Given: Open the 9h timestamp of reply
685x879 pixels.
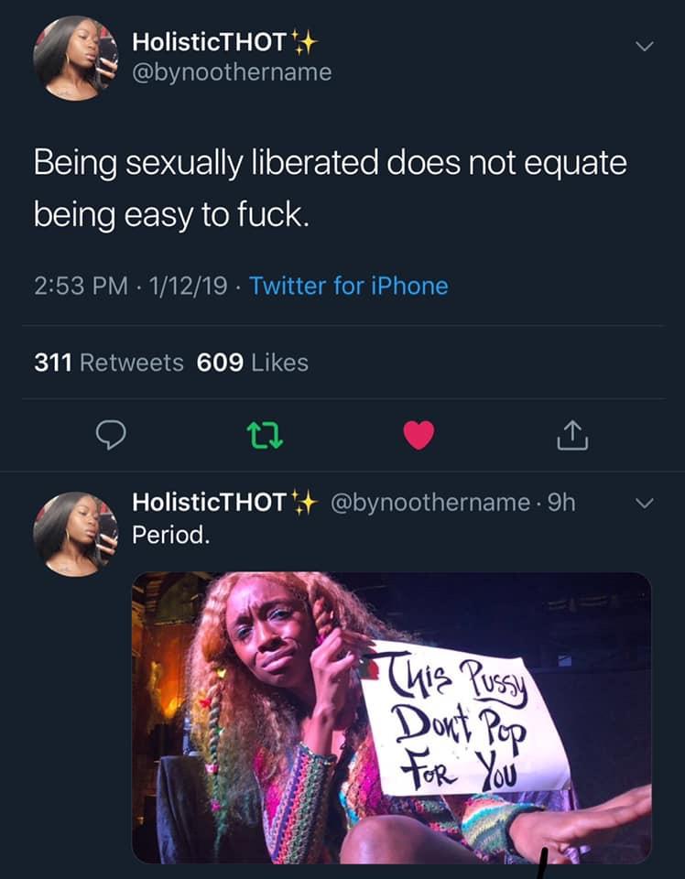Looking at the screenshot, I should pos(561,503).
